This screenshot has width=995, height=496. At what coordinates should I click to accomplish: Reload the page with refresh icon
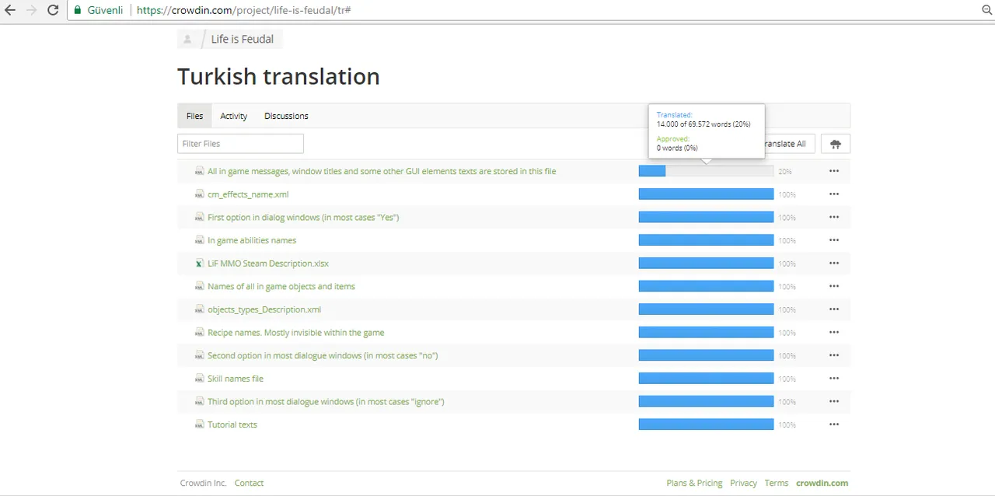click(53, 11)
